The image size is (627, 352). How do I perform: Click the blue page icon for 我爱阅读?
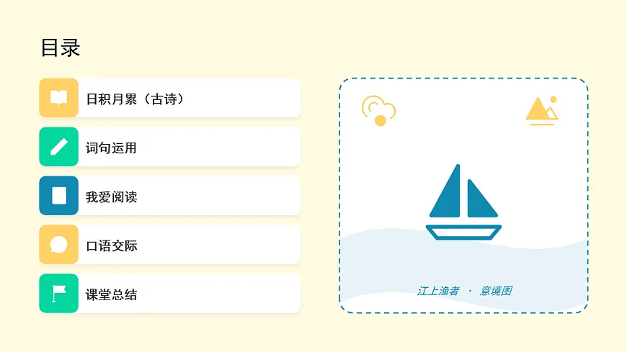[x=58, y=196]
